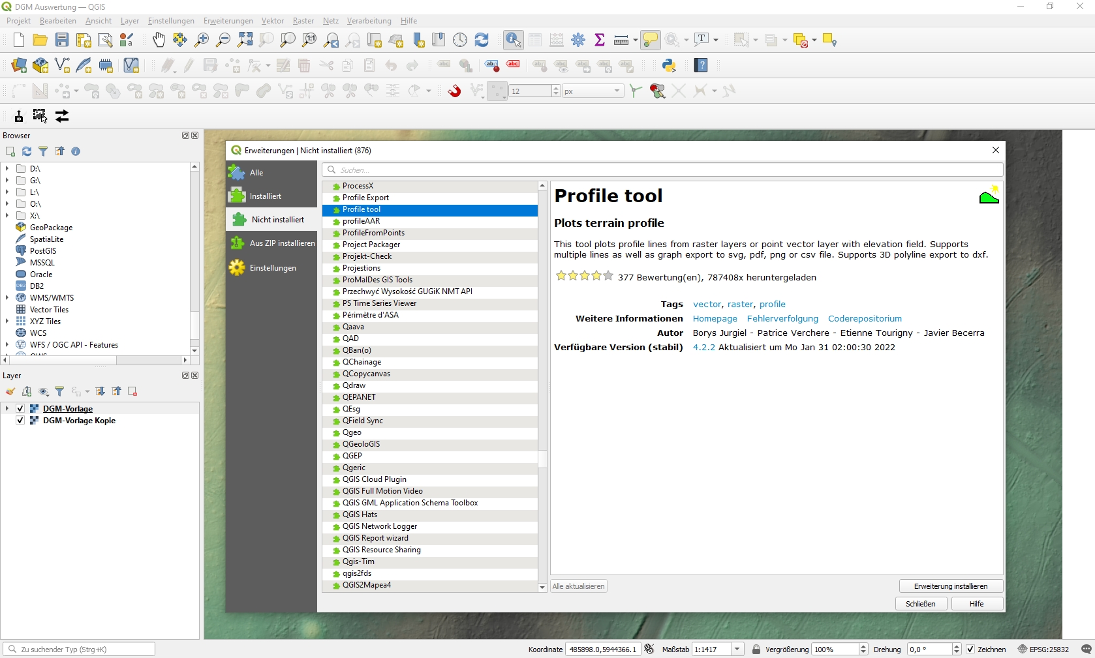Activate the Zoom Out tool
1095x658 pixels.
pos(223,40)
